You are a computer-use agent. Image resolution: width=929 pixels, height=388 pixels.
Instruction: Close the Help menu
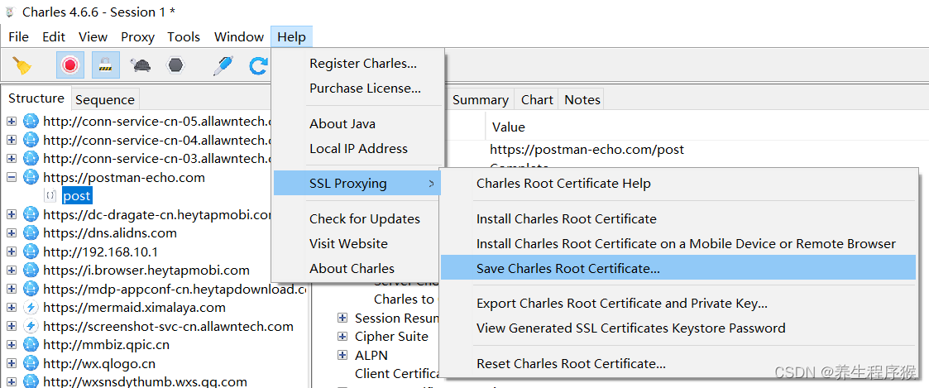pyautogui.click(x=291, y=36)
